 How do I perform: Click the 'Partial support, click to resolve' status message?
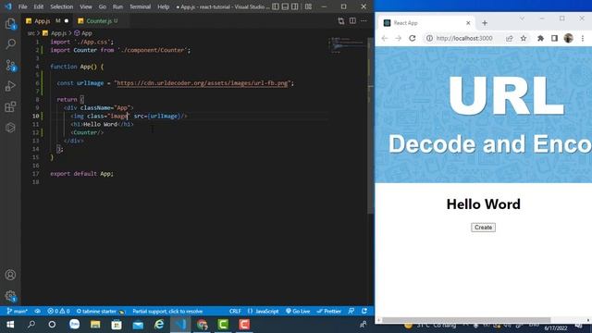[167, 311]
